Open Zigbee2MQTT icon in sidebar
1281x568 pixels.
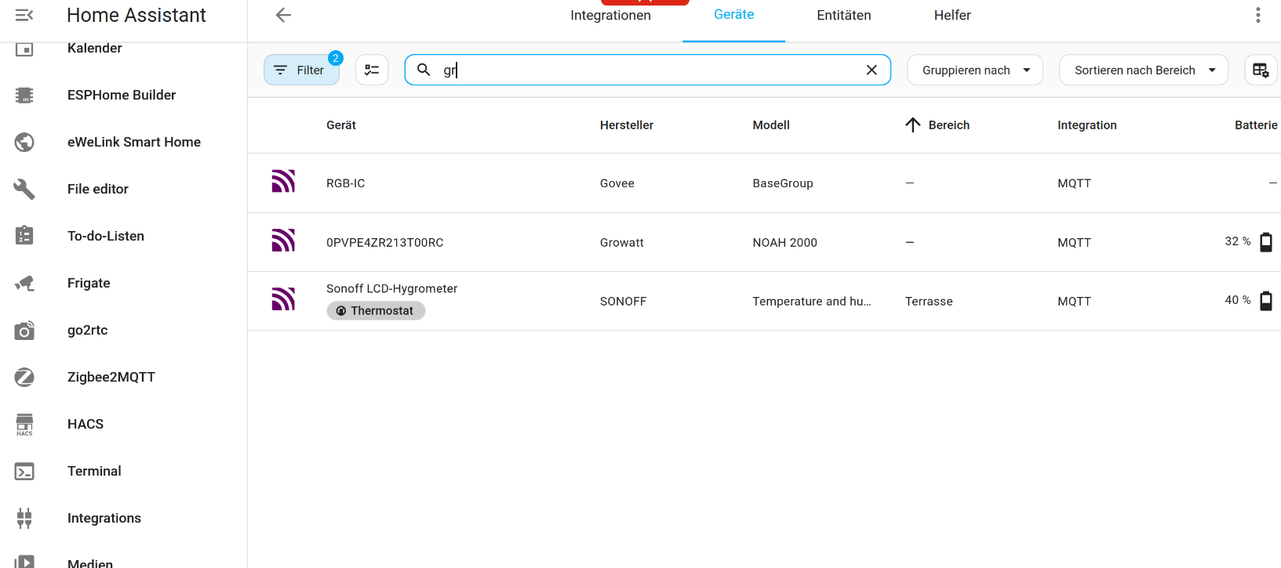pos(24,377)
